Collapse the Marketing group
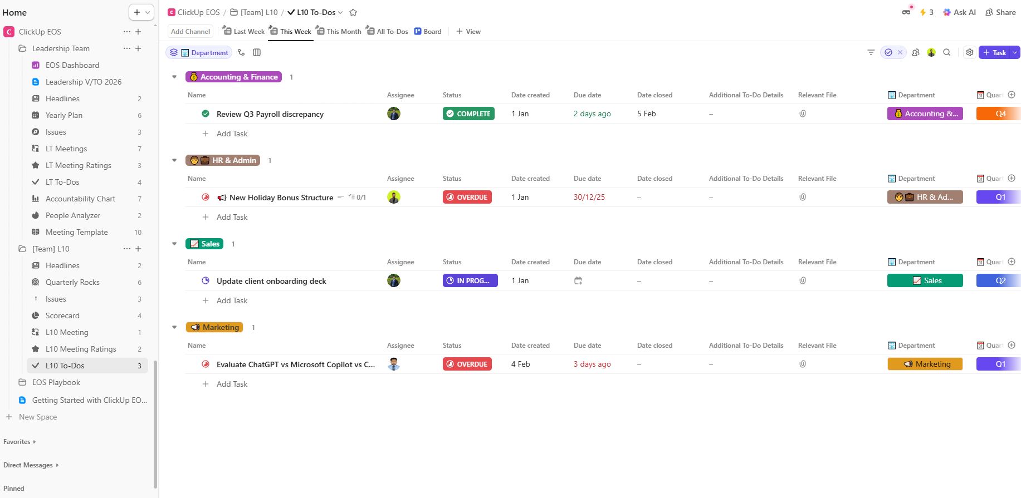 coord(174,327)
